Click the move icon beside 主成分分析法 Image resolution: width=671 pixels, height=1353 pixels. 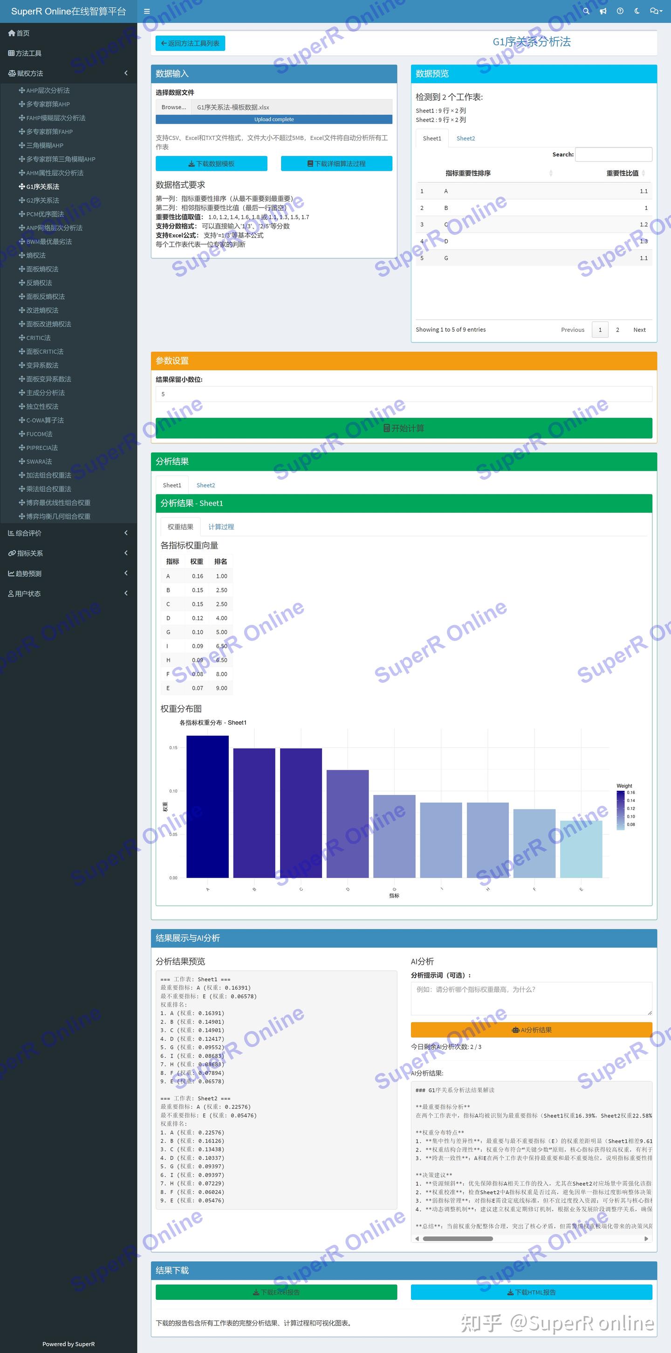click(21, 393)
